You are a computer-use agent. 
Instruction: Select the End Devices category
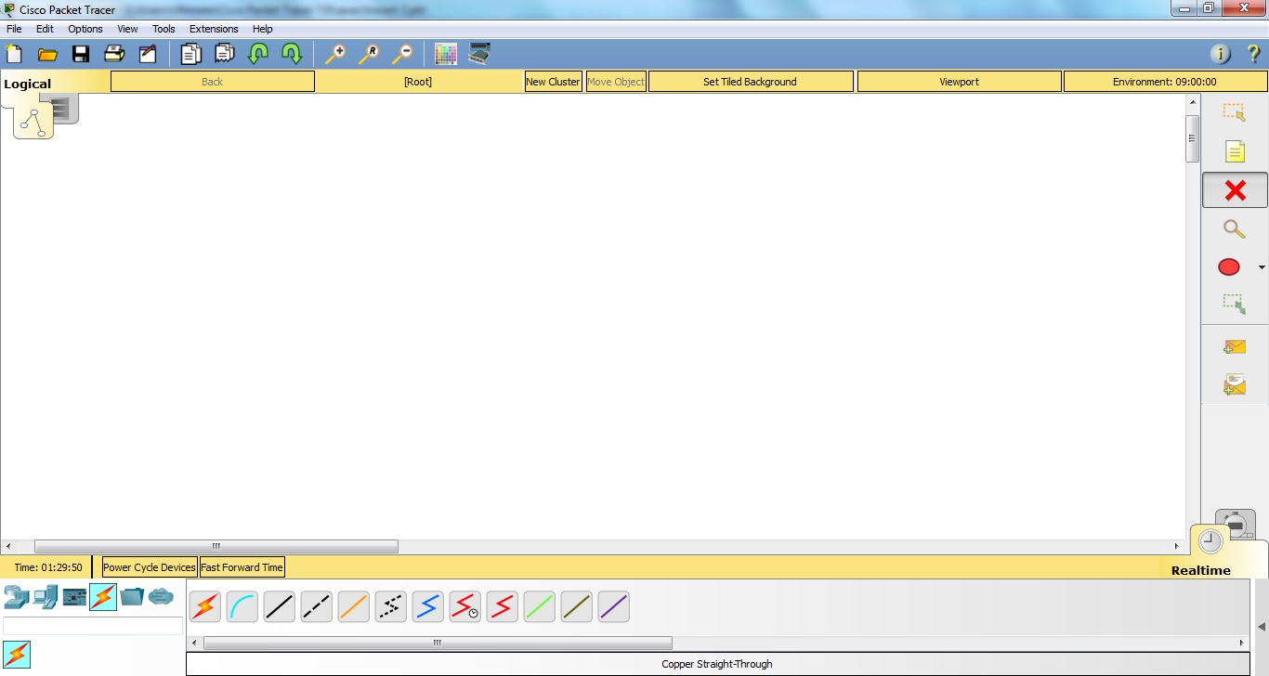coord(46,597)
